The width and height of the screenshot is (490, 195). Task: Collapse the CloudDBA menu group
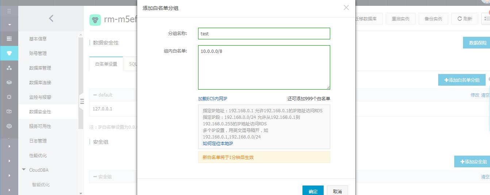[x=24, y=170]
